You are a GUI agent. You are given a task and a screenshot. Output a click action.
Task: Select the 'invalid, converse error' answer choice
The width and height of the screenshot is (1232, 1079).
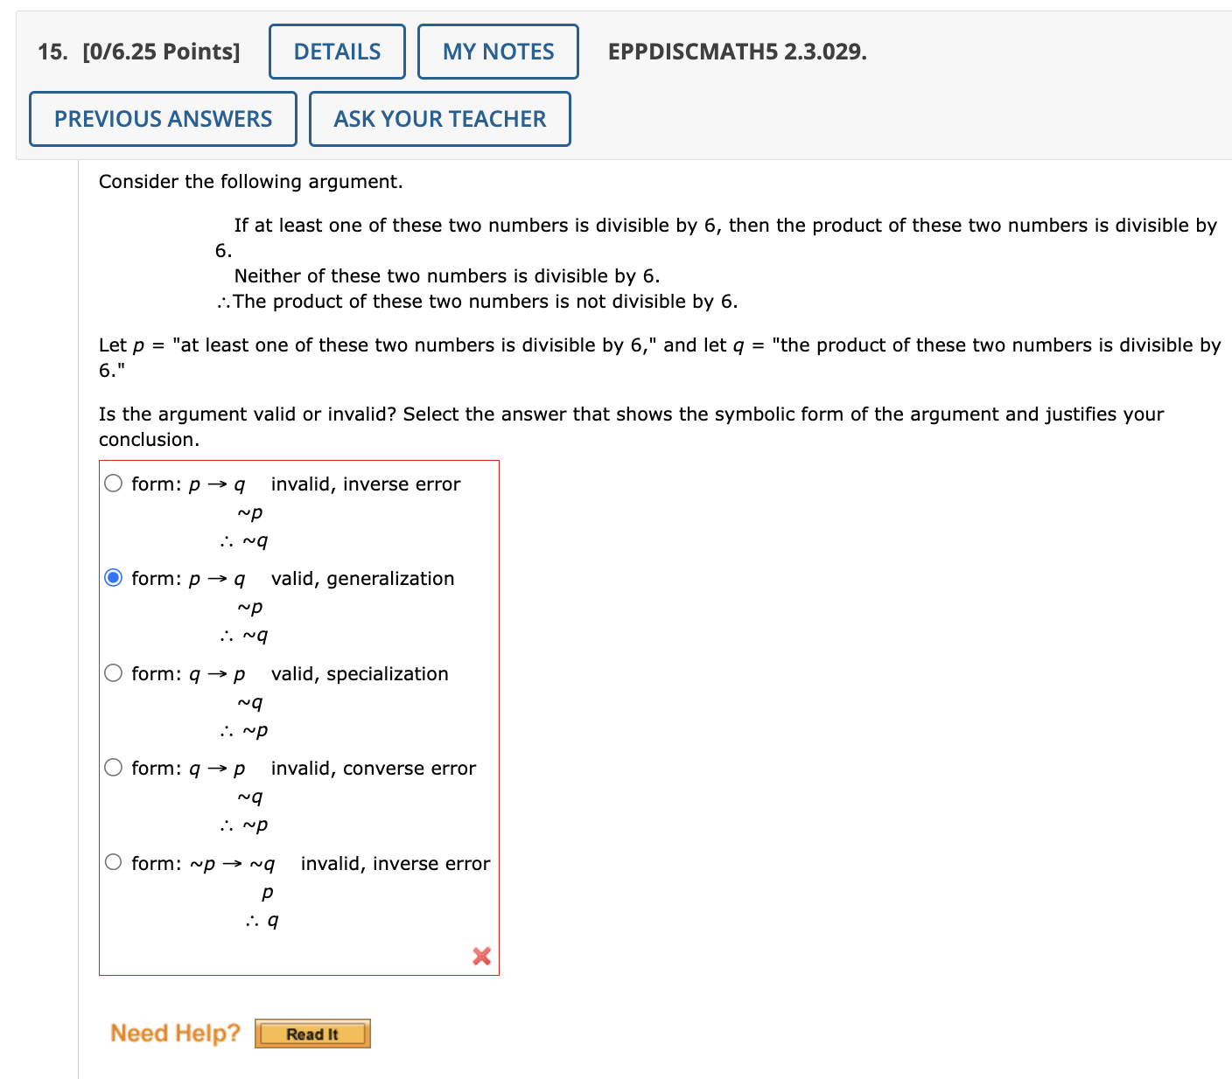tap(114, 767)
